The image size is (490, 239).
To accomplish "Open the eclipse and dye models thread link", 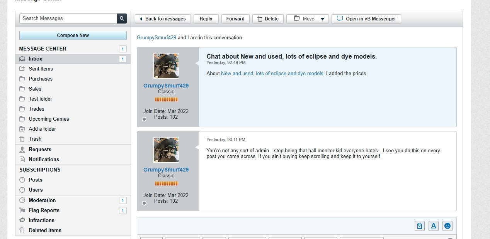I will [x=273, y=74].
